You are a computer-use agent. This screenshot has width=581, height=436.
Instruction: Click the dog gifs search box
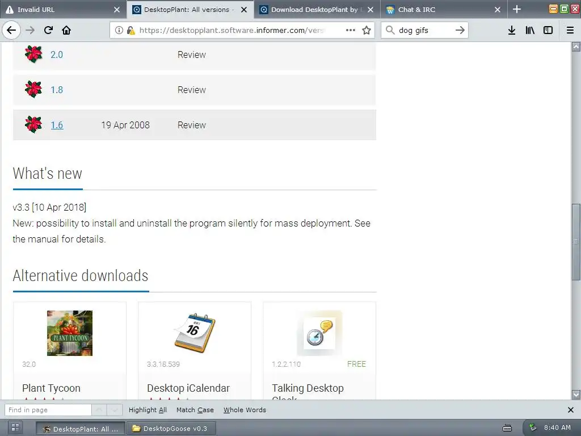tap(424, 30)
